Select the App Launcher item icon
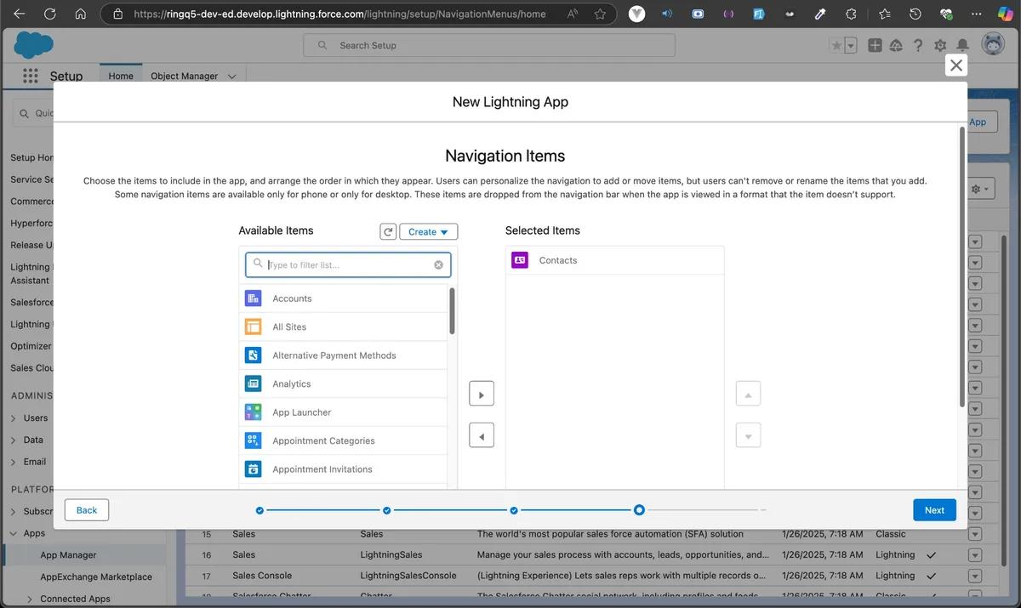 [x=253, y=412]
